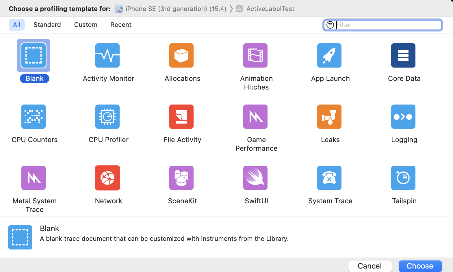Click the Game Performance label text
The height and width of the screenshot is (272, 453).
[257, 144]
